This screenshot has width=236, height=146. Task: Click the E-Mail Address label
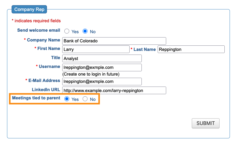coord(44,80)
